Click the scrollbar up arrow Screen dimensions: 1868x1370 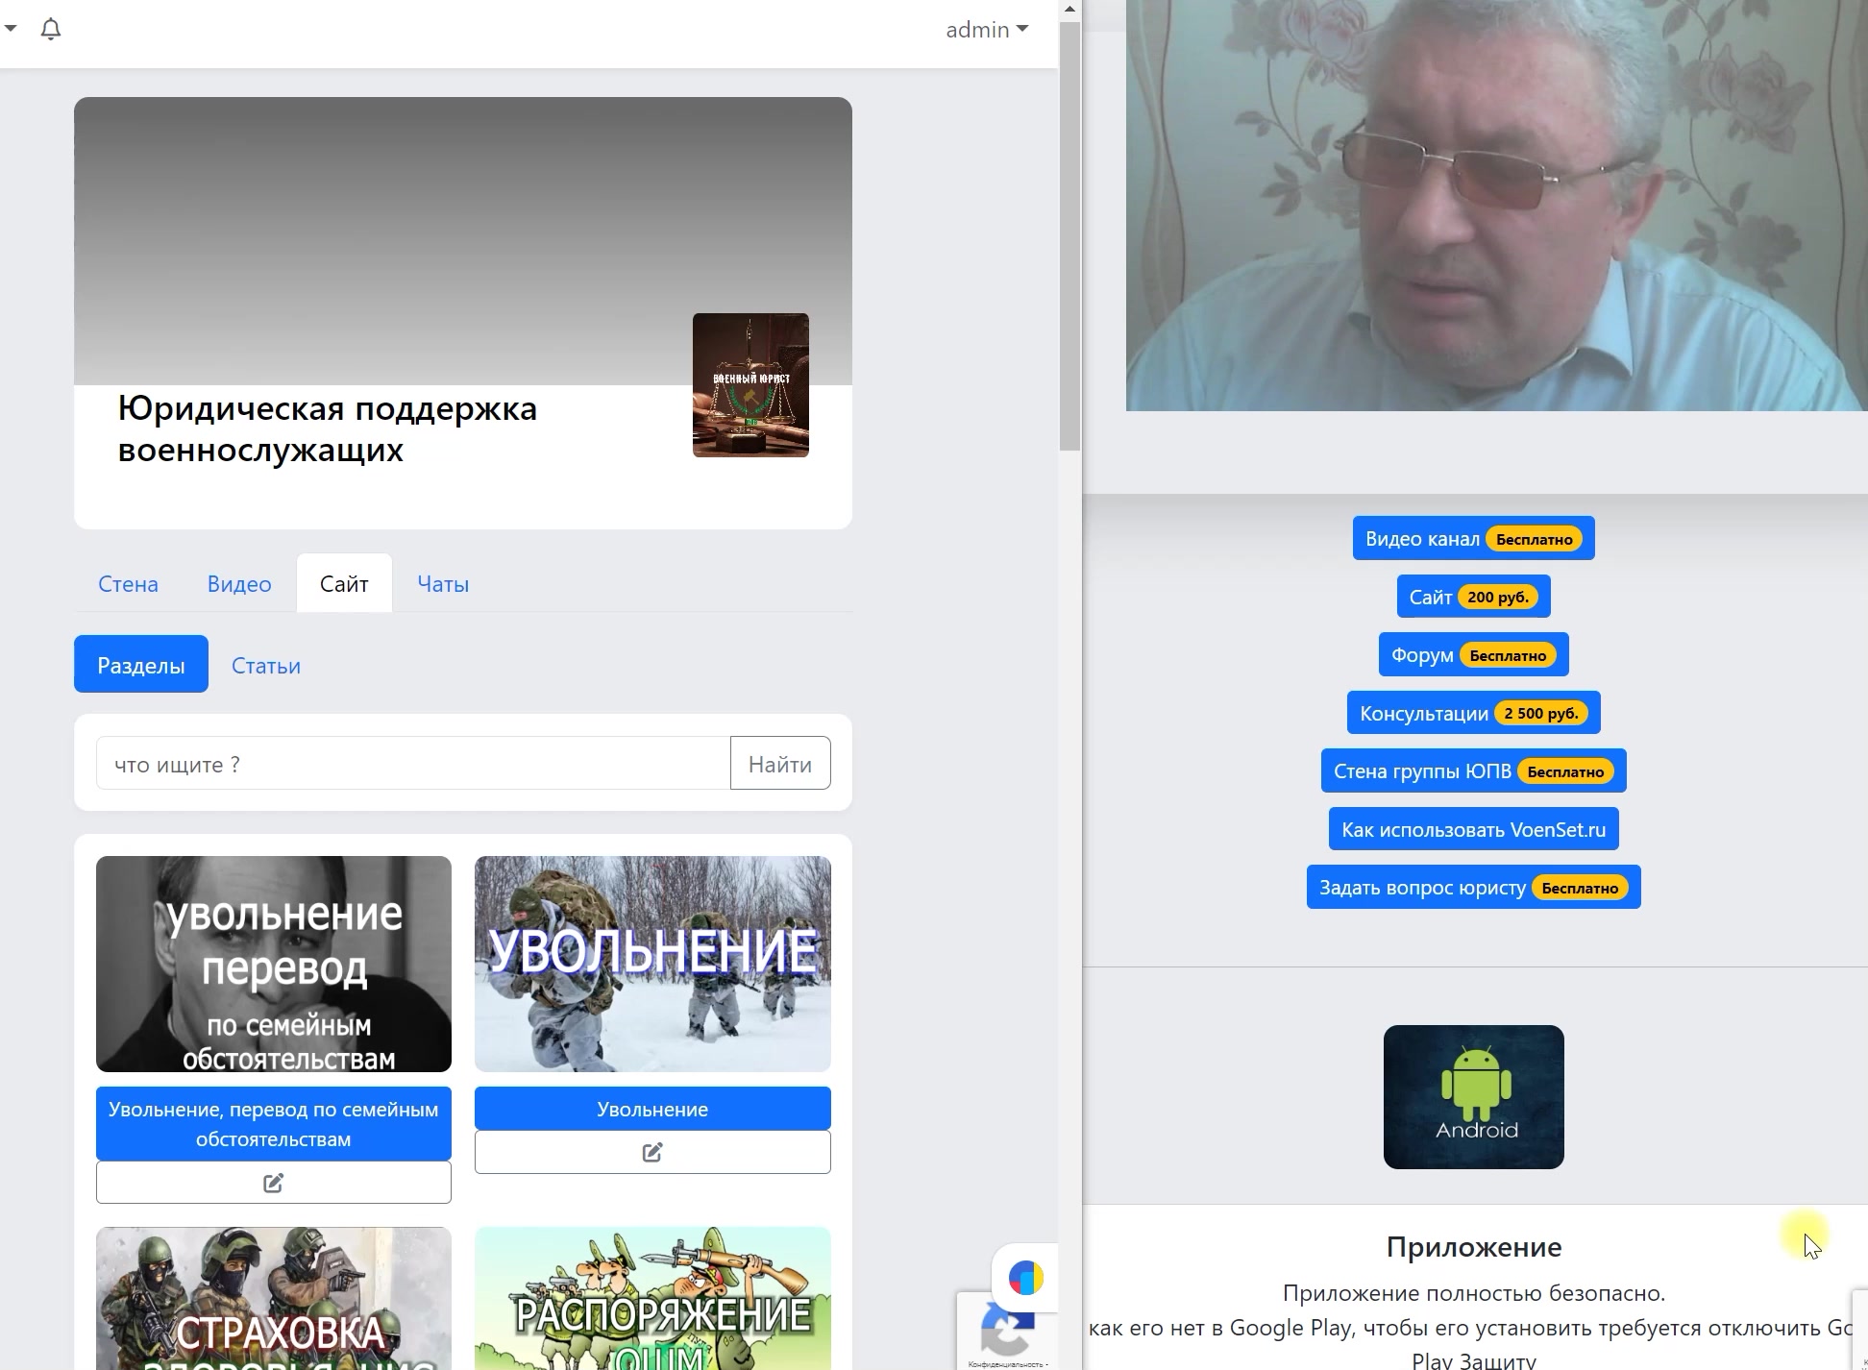[1069, 10]
